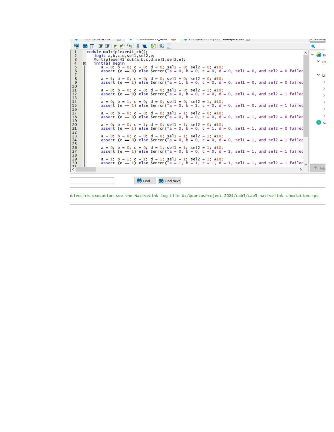Viewport: 334px width, 432px height.
Task: Click the Analyze Current File check icon
Action: [153, 46]
